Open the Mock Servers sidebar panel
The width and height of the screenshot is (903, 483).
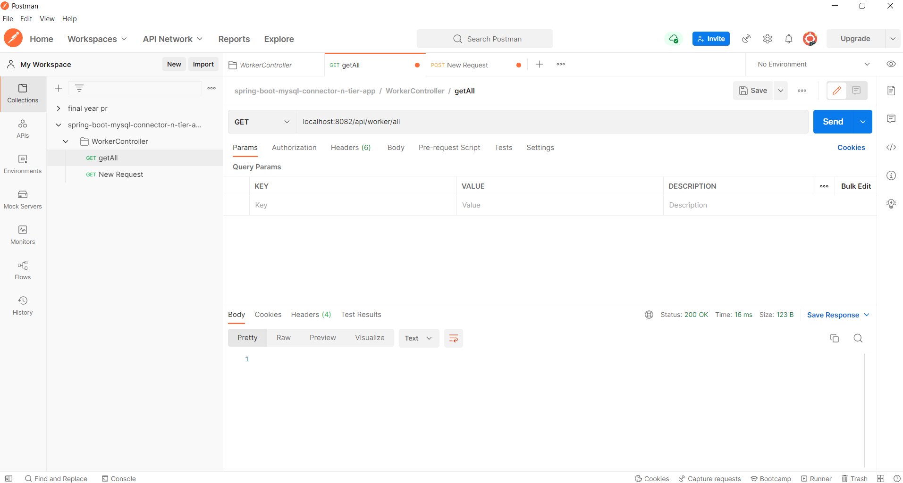[23, 200]
